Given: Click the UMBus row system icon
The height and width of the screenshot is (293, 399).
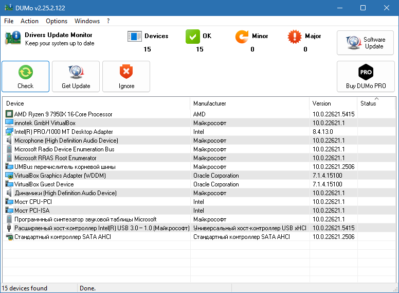Looking at the screenshot, I should [9, 166].
